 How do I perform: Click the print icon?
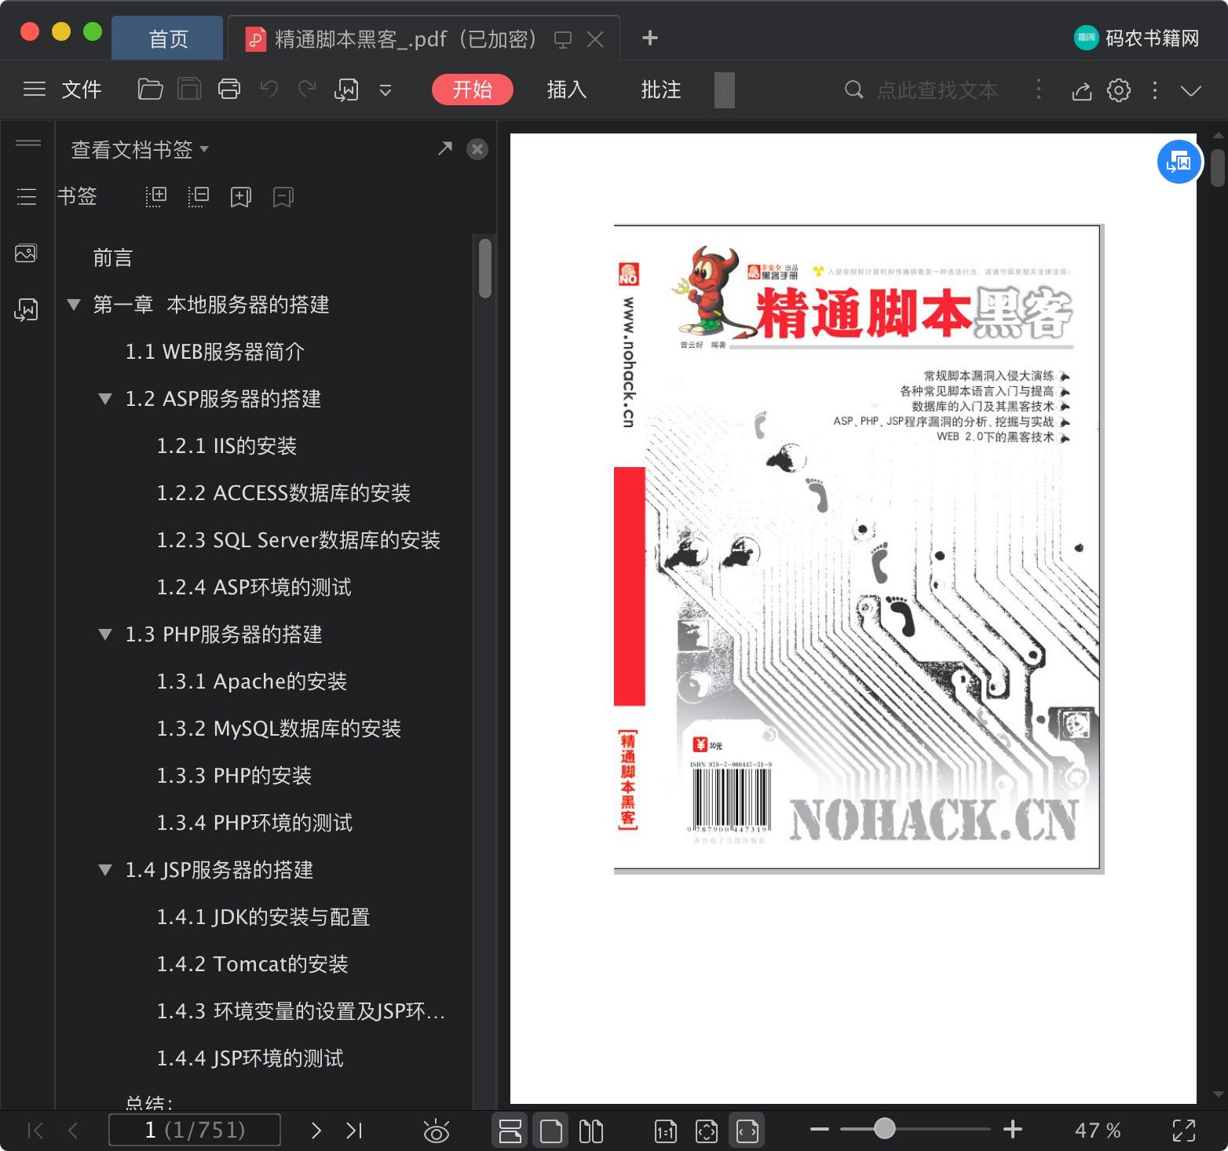click(x=229, y=90)
